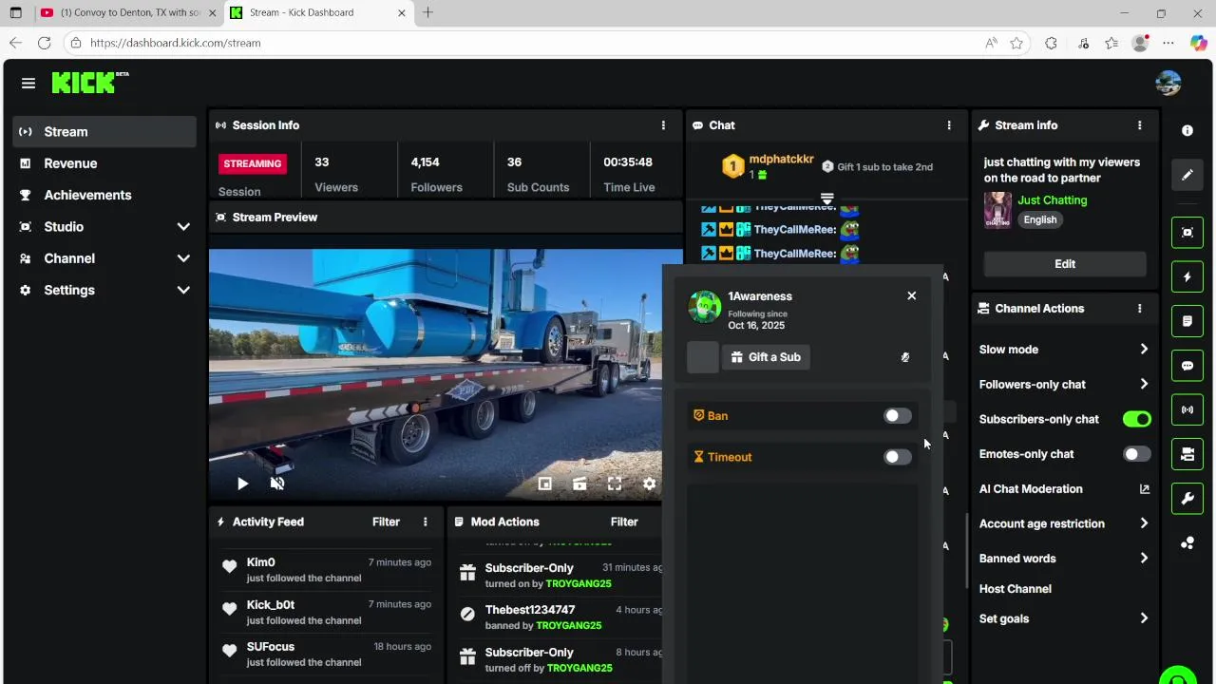This screenshot has width=1216, height=684.
Task: Click the pencil edit icon in right toolbar
Action: click(1187, 175)
